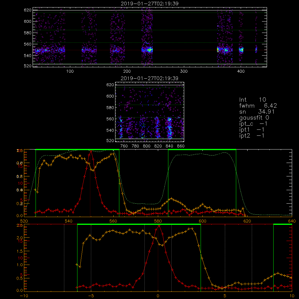This screenshot has width=299, height=299.
Task: Click x-axis label 780 on middle spectrogram
Action: pyautogui.click(x=135, y=146)
